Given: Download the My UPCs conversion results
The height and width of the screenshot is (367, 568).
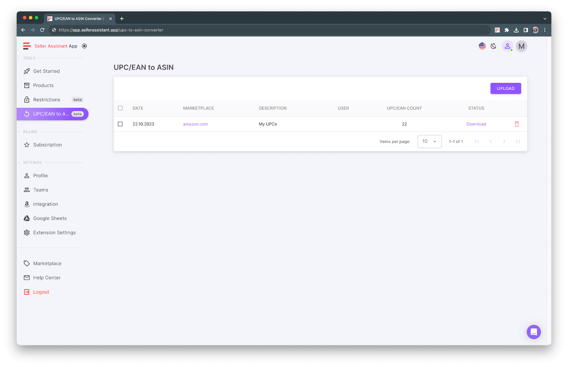Looking at the screenshot, I should (x=476, y=124).
